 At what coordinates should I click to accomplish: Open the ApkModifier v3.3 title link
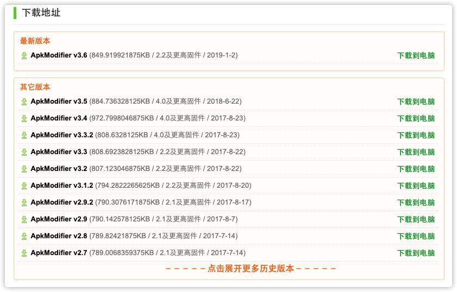(59, 151)
